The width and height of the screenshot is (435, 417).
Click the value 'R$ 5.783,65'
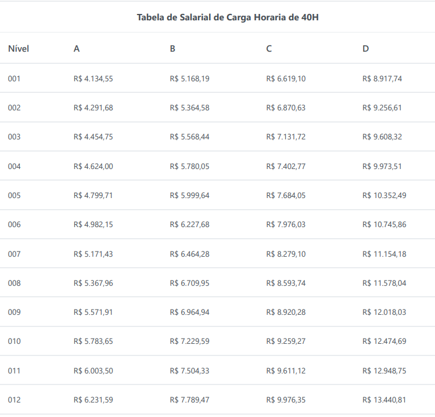pyautogui.click(x=93, y=341)
